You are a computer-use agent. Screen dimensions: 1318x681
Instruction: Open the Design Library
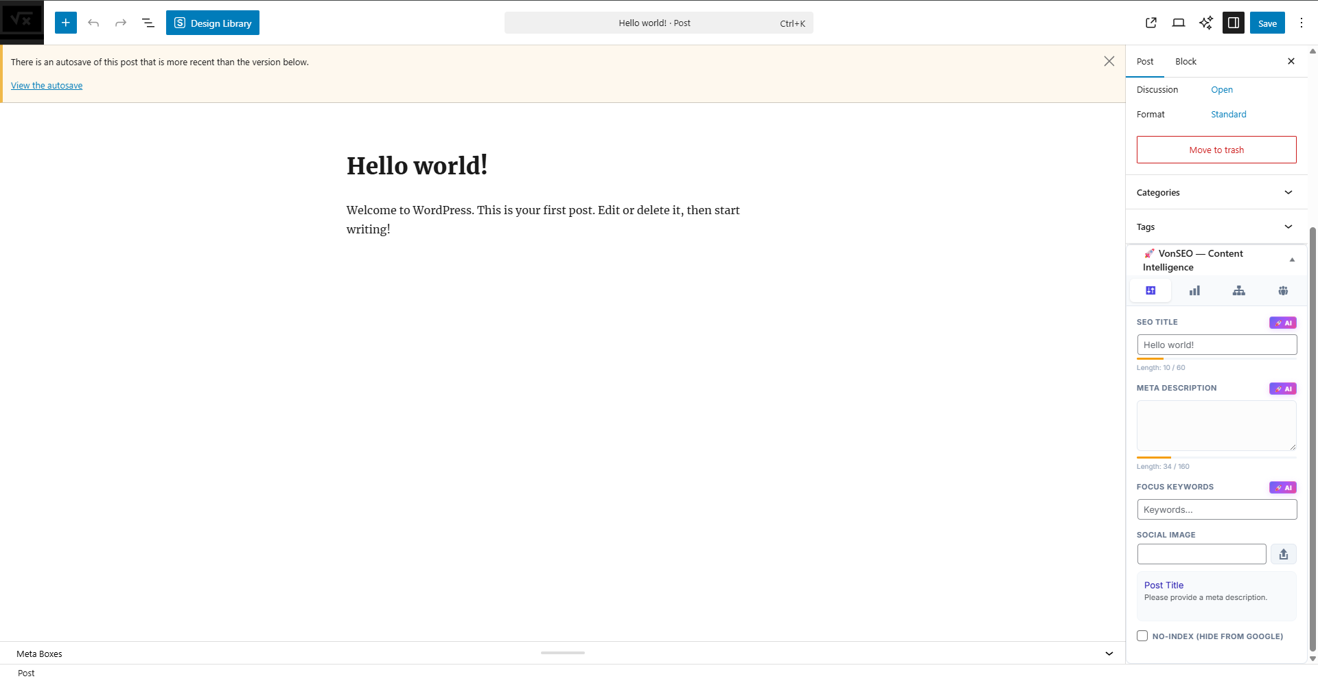(x=213, y=23)
